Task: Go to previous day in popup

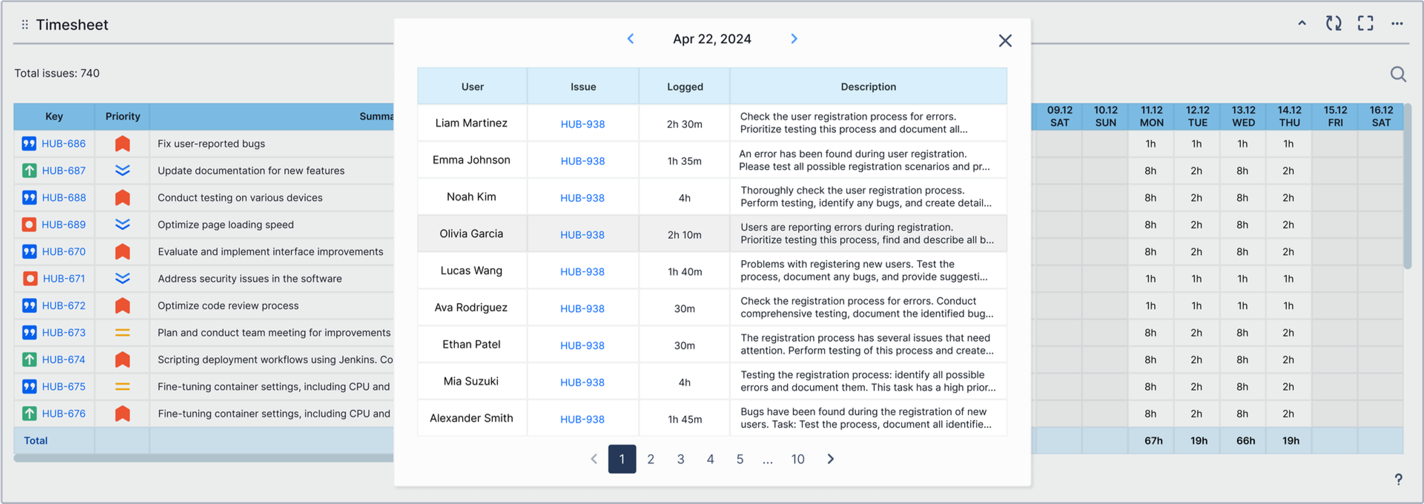Action: pos(630,38)
